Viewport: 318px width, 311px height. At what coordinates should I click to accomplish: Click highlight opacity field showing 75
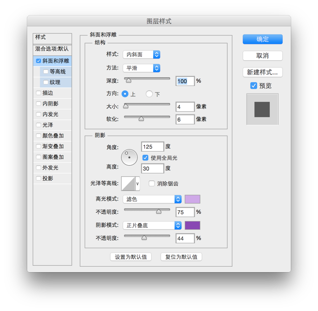pyautogui.click(x=185, y=212)
